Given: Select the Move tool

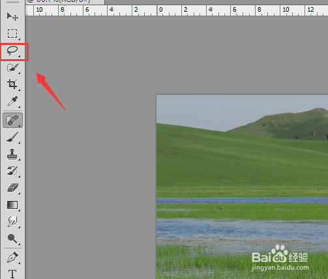Looking at the screenshot, I should (12, 17).
